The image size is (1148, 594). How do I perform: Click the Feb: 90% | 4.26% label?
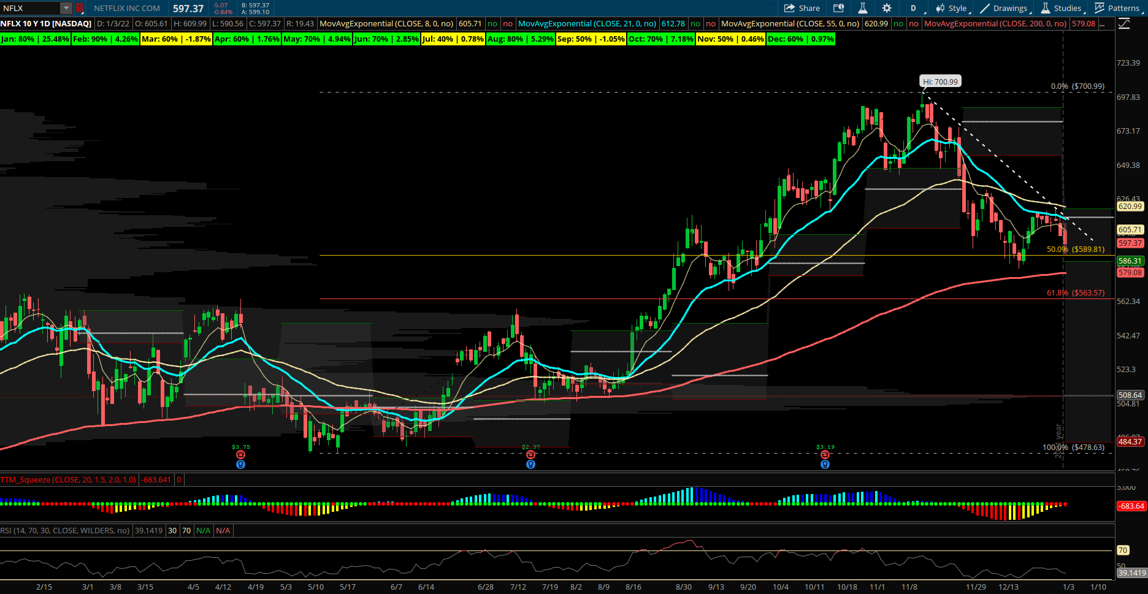coord(105,39)
